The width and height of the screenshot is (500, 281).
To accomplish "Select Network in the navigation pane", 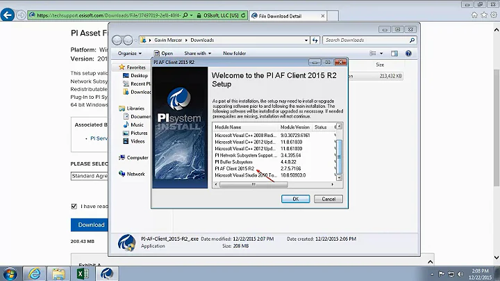I will 132,174.
